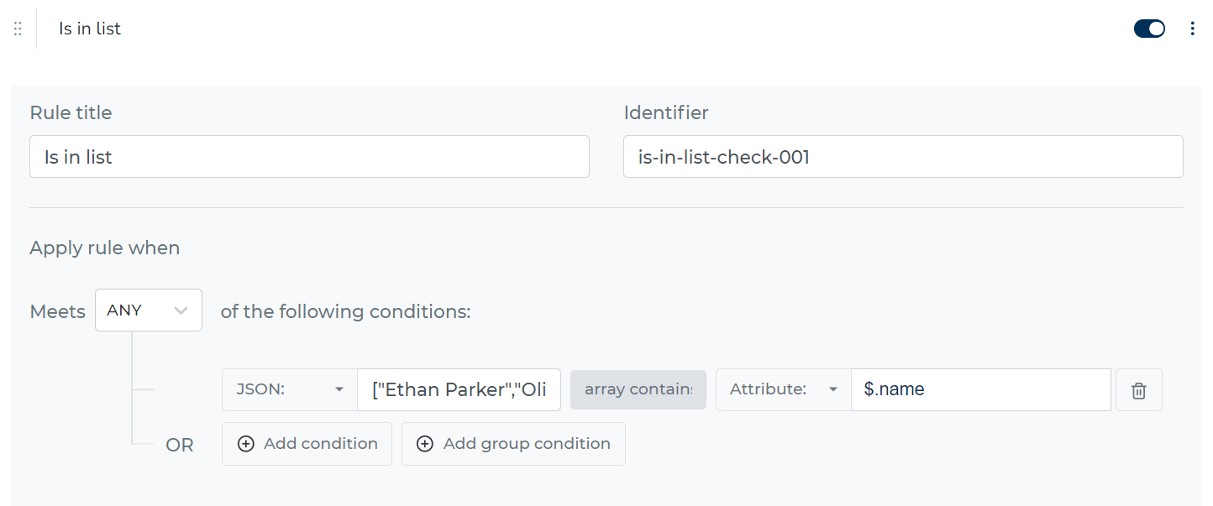Click the OR connector label
Viewport: 1213px width, 506px height.
pyautogui.click(x=180, y=446)
